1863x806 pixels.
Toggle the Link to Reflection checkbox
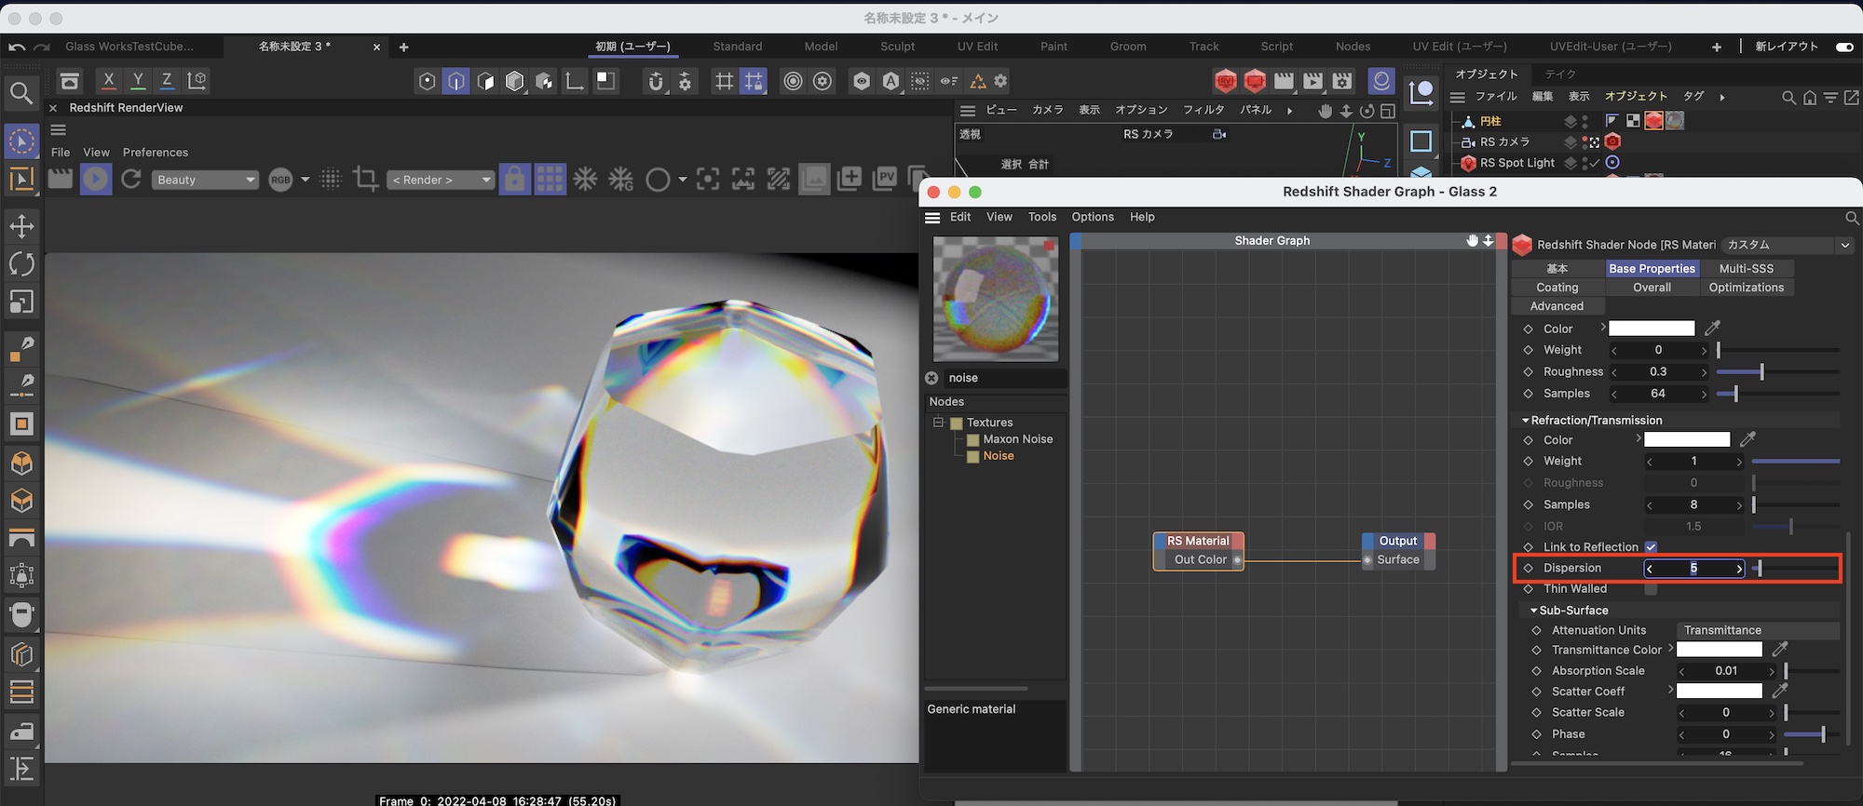(1651, 547)
